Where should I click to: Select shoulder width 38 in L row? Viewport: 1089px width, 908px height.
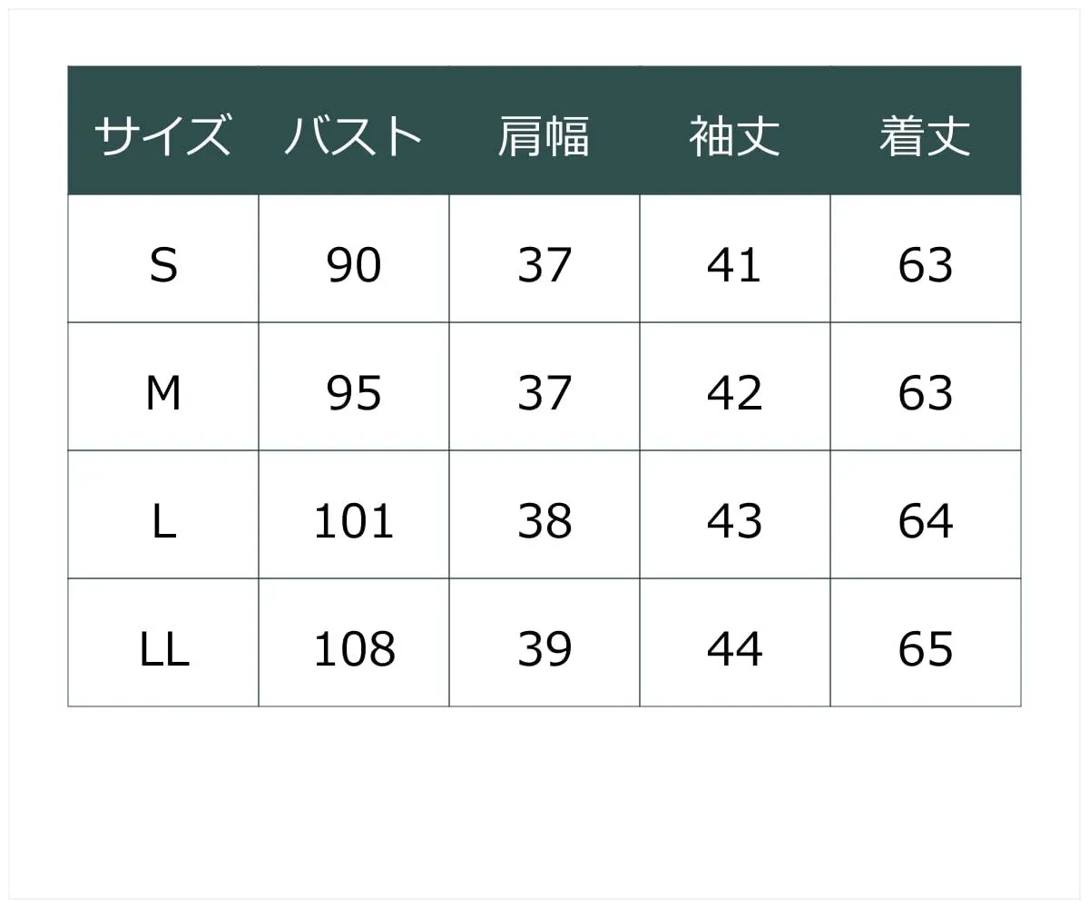[x=544, y=521]
